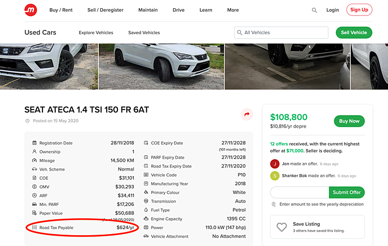388x246 pixels.
Task: Click the icon beside Min. PARF
Action: click(x=34, y=204)
